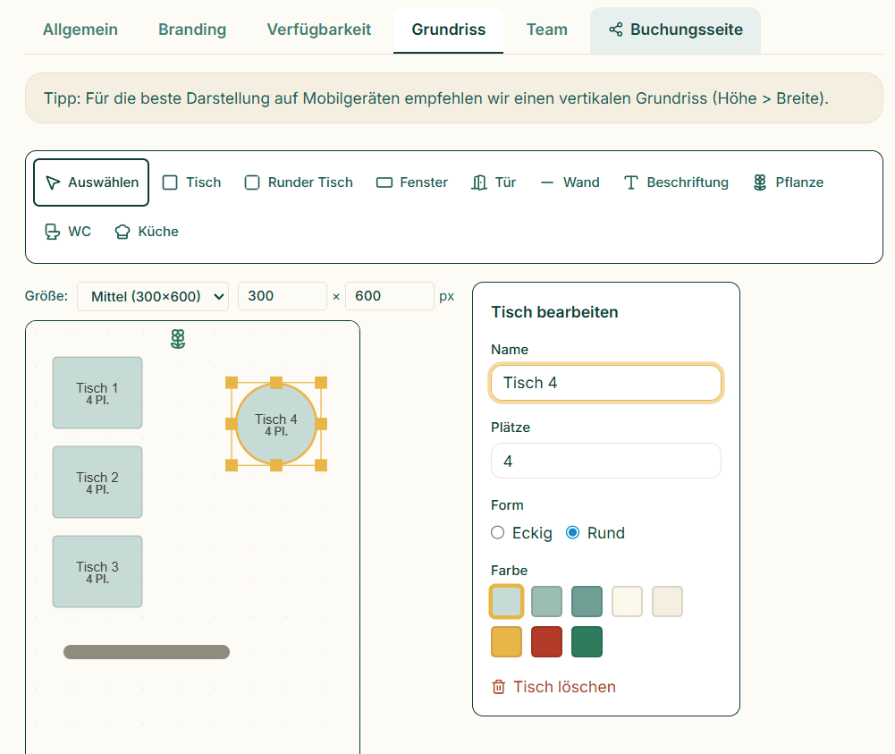The width and height of the screenshot is (895, 754).
Task: Select the Küche kitchen tool
Action: pos(147,231)
